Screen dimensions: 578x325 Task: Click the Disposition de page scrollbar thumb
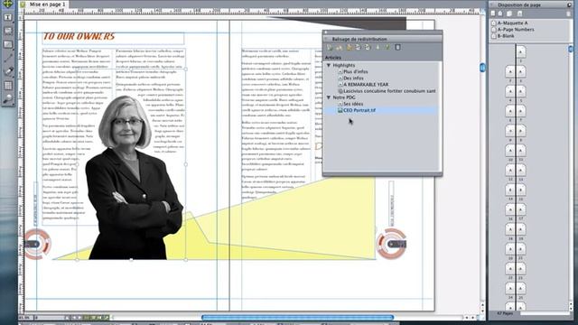[x=571, y=49]
